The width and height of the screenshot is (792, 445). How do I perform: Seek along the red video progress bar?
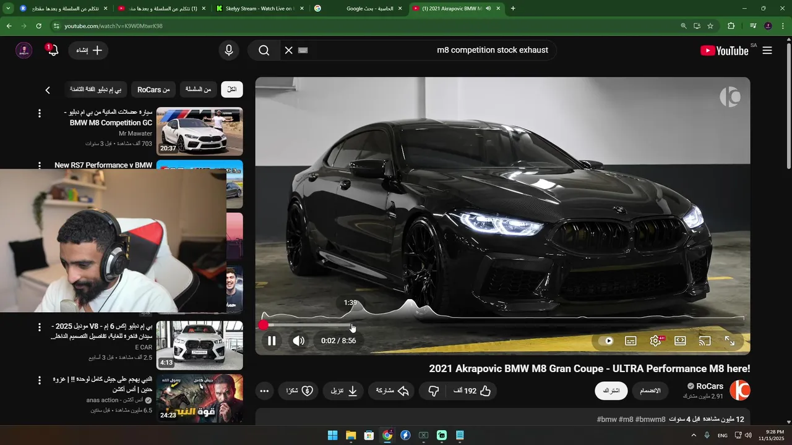point(502,324)
